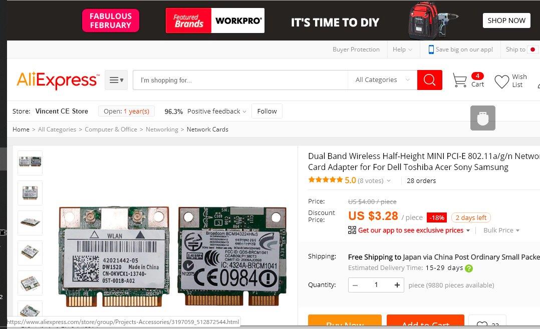Click the gray floating USB drive icon
This screenshot has height=329, width=540.
(x=483, y=118)
